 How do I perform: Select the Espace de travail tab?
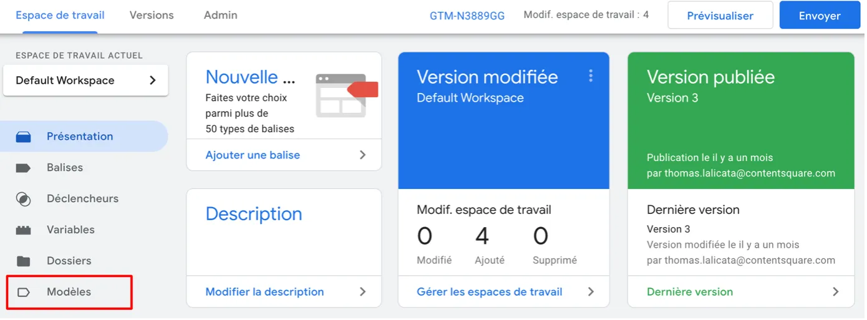(60, 15)
